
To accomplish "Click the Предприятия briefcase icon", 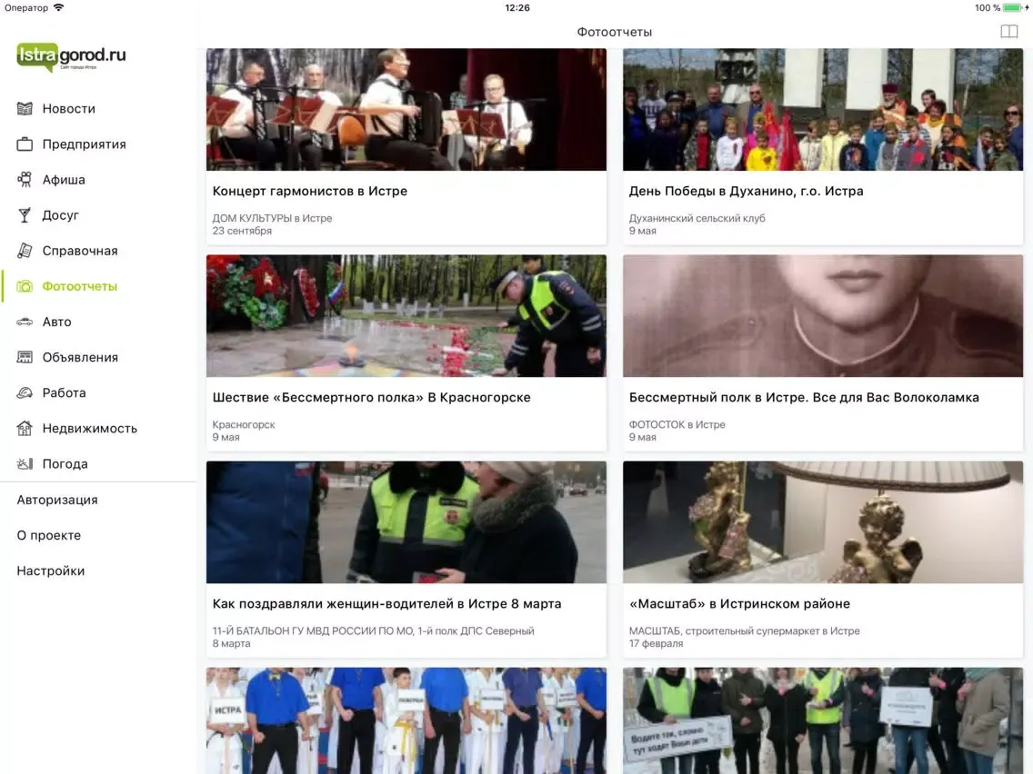I will pyautogui.click(x=25, y=144).
